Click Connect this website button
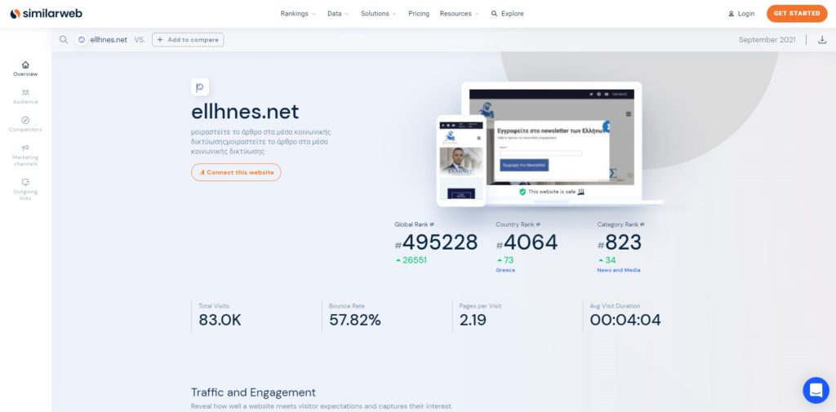Viewport: 836px width, 412px height. (236, 172)
